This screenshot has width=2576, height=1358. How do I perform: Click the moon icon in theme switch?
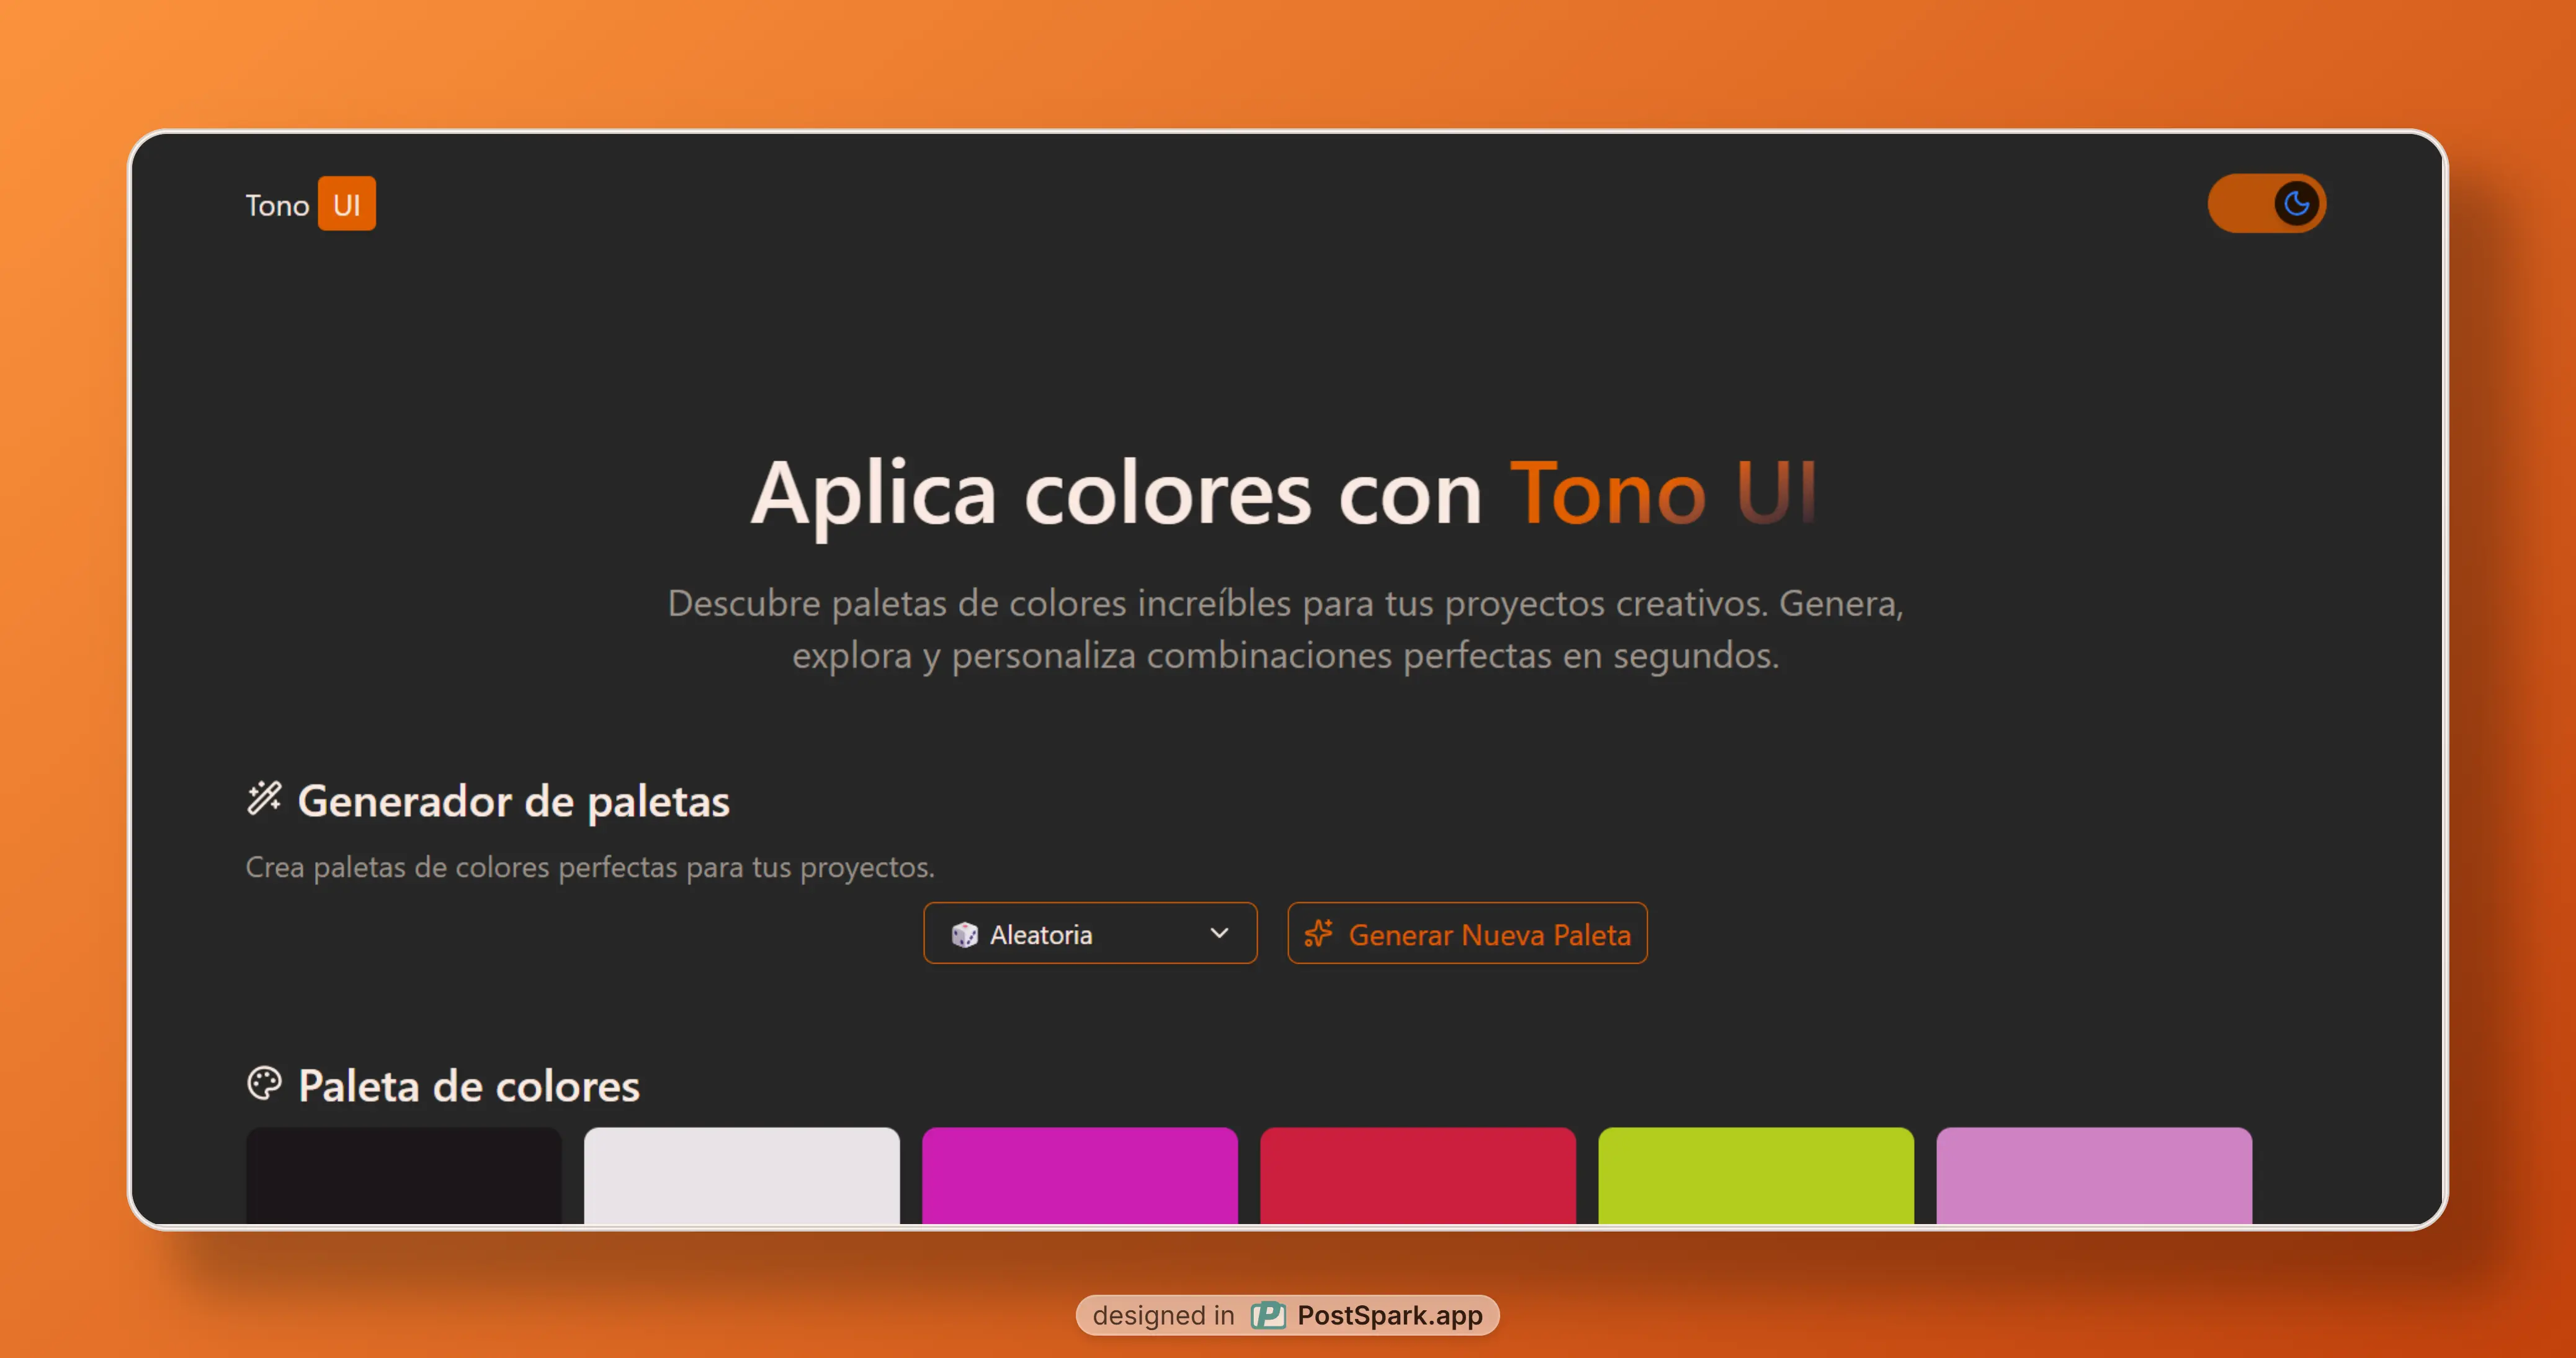tap(2296, 204)
